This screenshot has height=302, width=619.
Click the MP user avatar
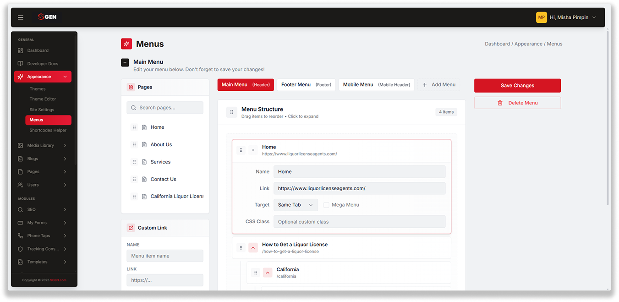point(542,17)
